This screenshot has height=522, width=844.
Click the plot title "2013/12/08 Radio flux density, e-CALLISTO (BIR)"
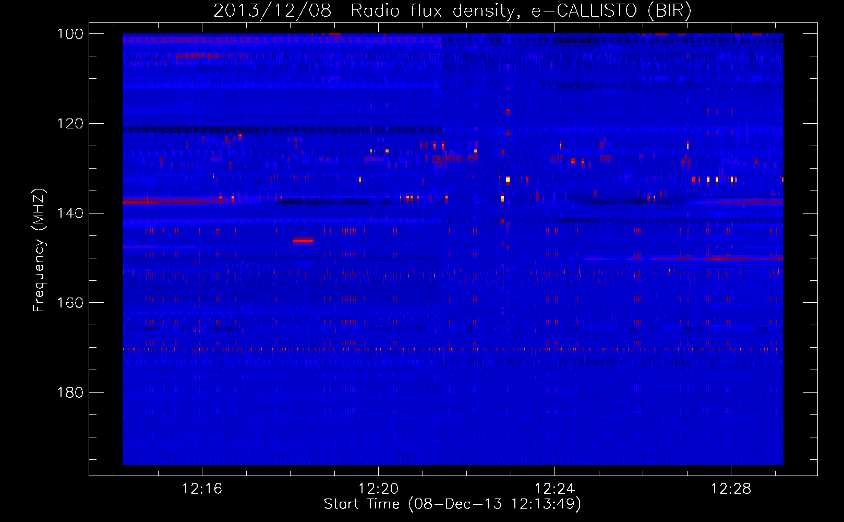point(452,11)
